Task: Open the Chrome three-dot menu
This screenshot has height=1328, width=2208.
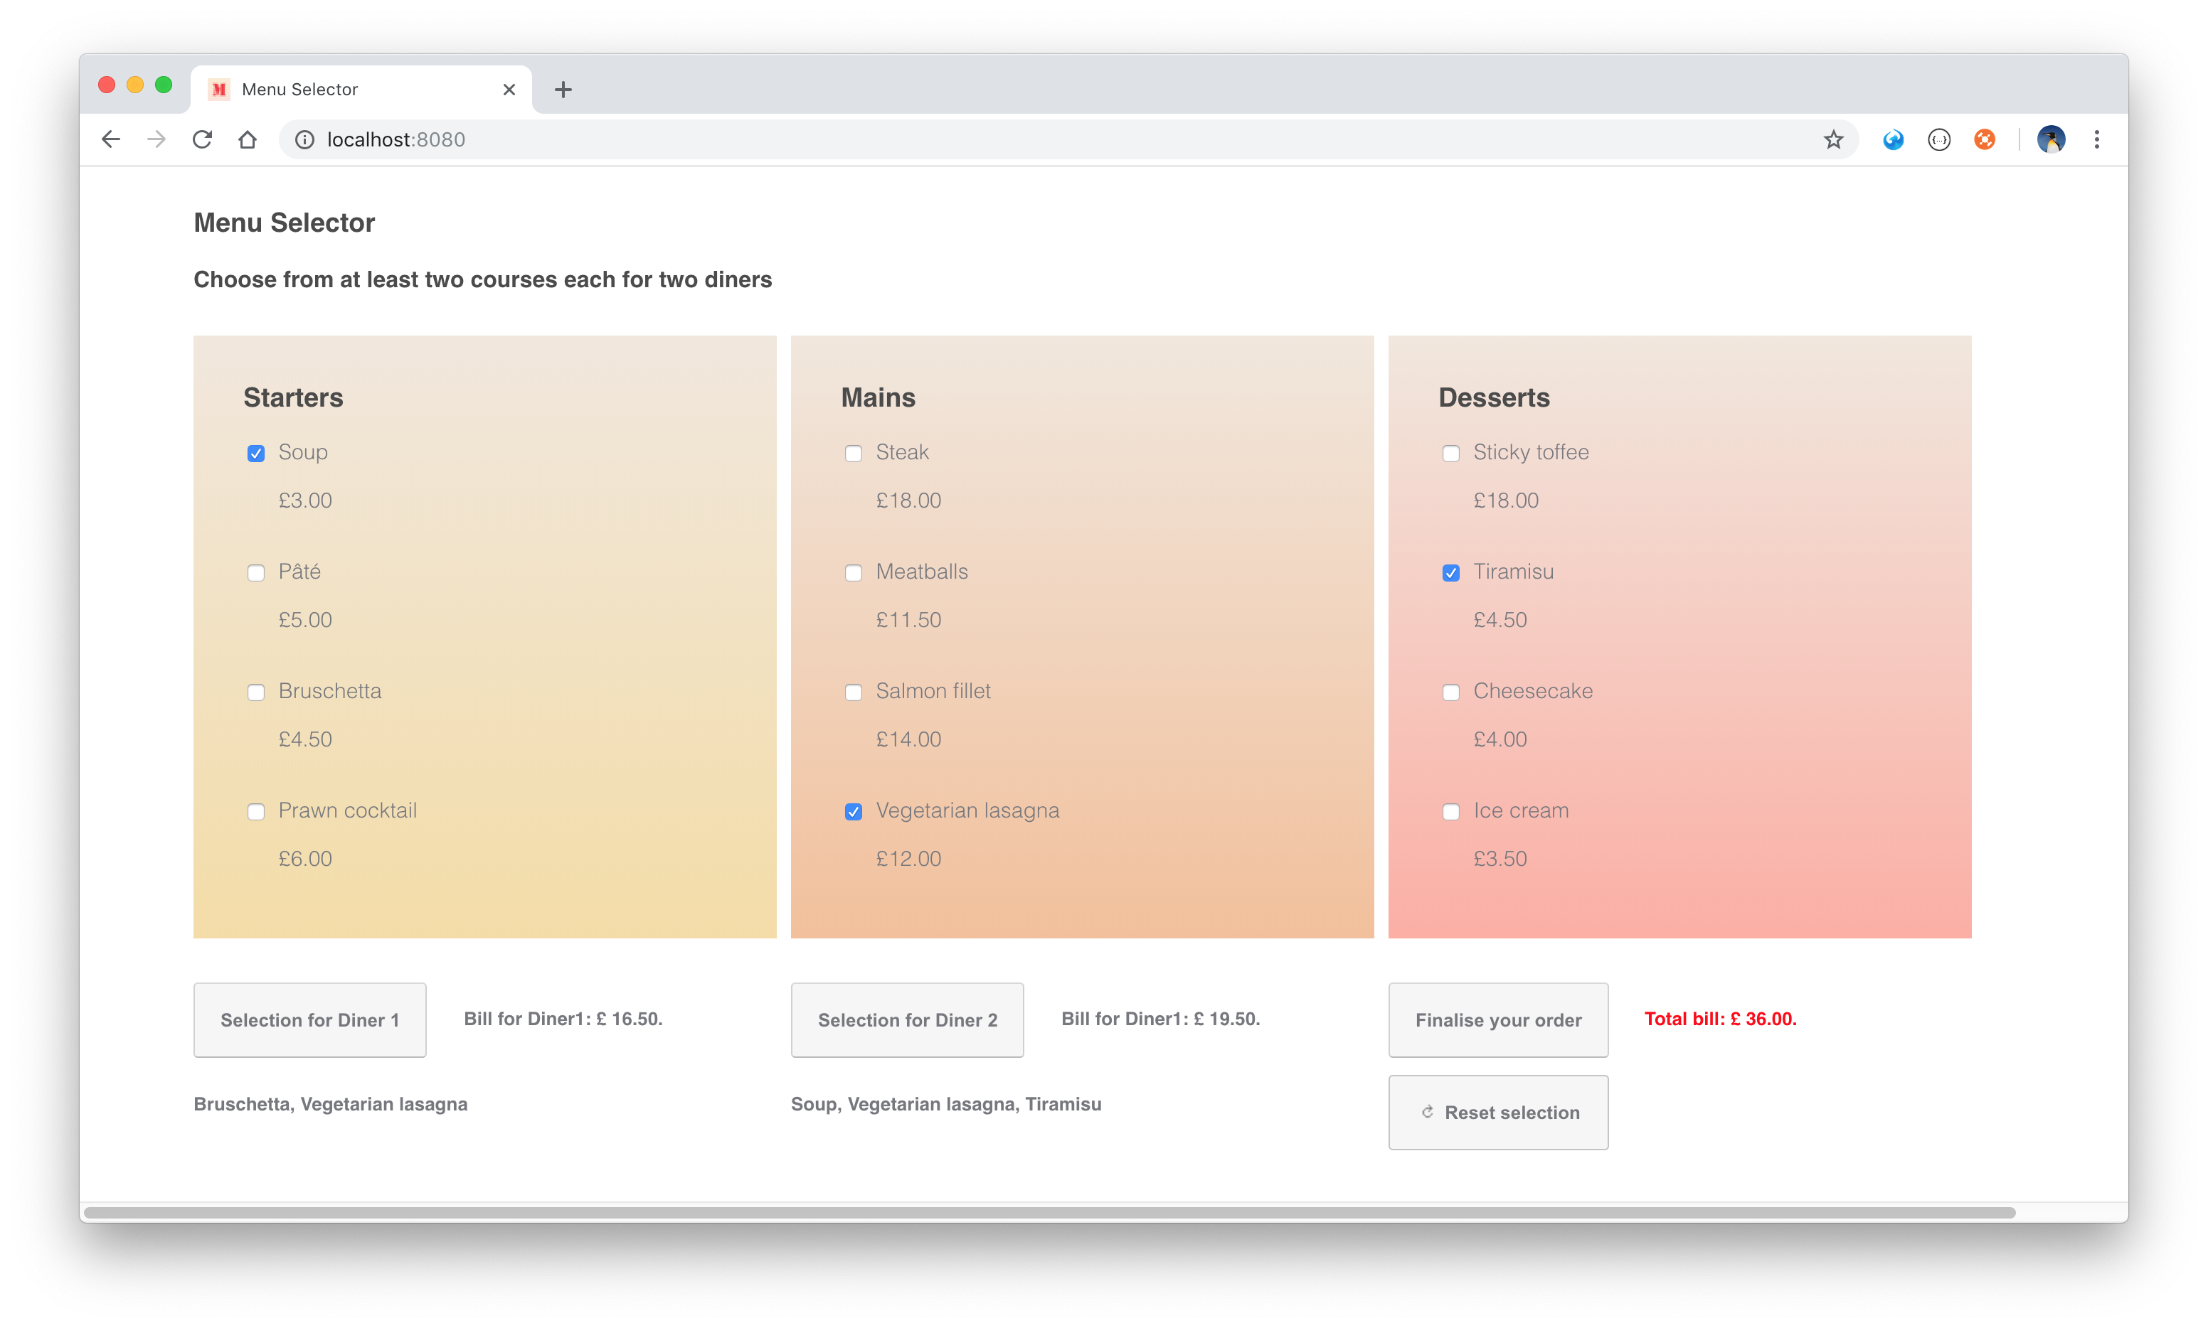Action: [2096, 139]
